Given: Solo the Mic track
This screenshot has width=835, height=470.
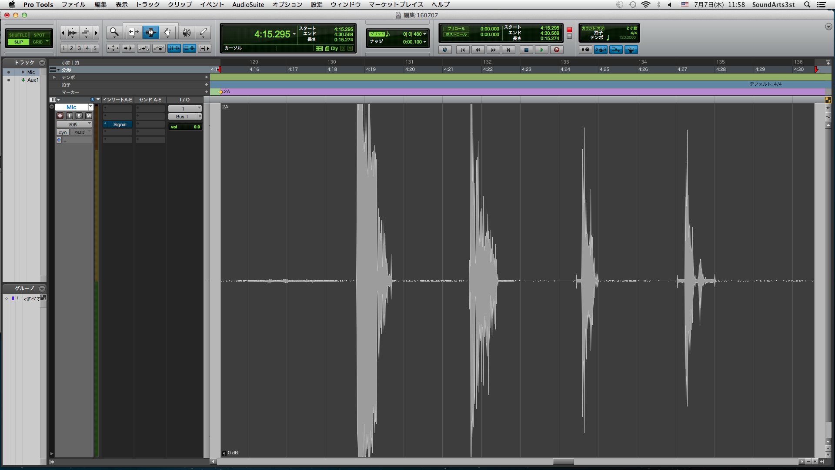Looking at the screenshot, I should tap(79, 116).
